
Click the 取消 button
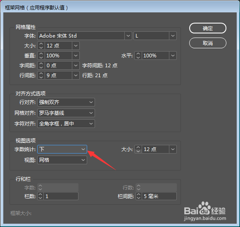point(207,43)
